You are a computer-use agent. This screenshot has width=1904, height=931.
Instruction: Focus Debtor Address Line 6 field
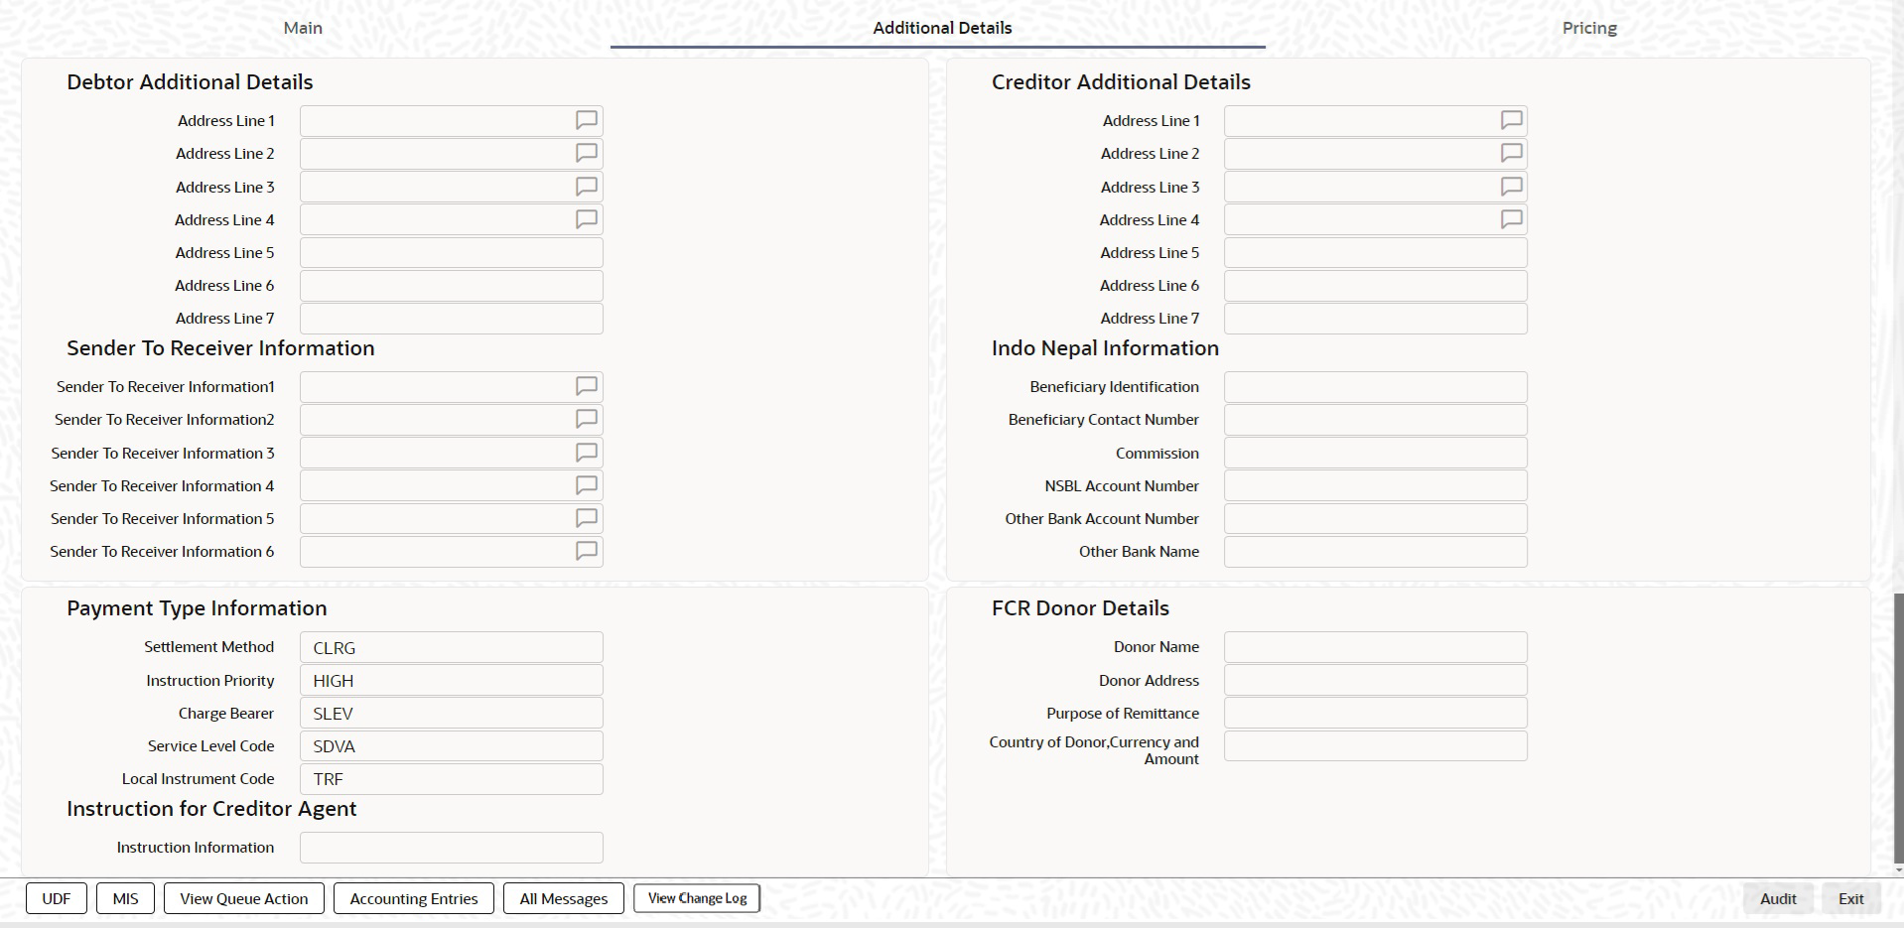click(452, 285)
